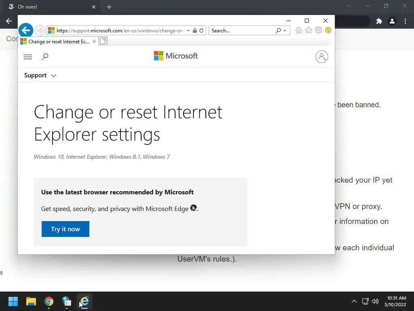This screenshot has height=311, width=414.
Task: Show hidden system tray icons
Action: (x=354, y=301)
